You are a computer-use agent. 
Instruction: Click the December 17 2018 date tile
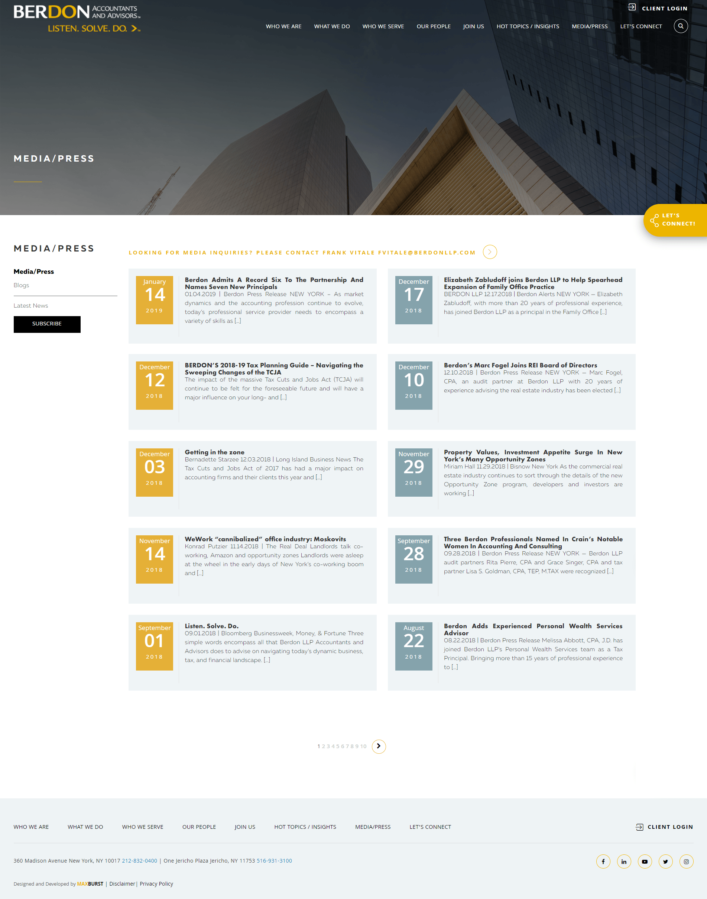[x=414, y=300]
